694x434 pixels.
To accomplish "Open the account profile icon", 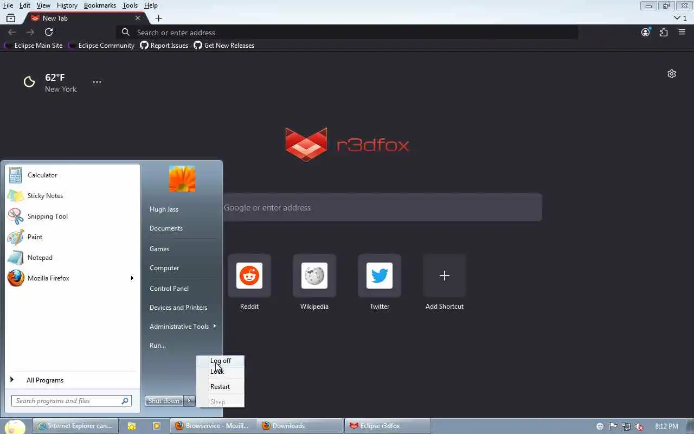I will [645, 33].
